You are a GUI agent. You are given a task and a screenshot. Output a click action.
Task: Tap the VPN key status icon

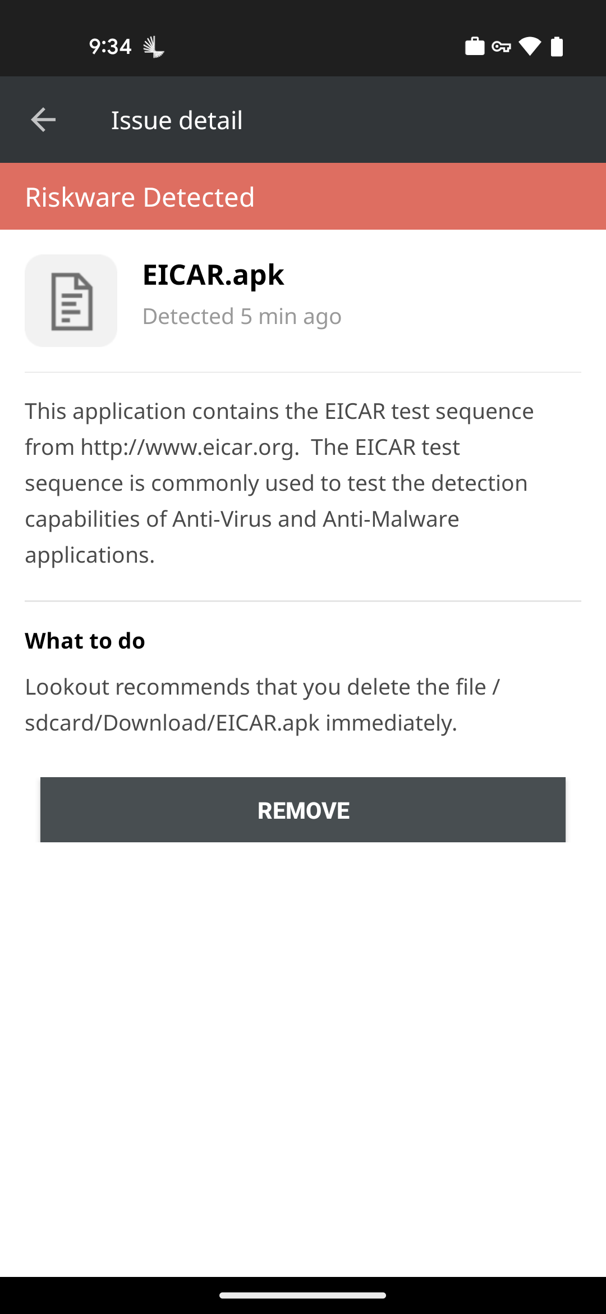501,47
